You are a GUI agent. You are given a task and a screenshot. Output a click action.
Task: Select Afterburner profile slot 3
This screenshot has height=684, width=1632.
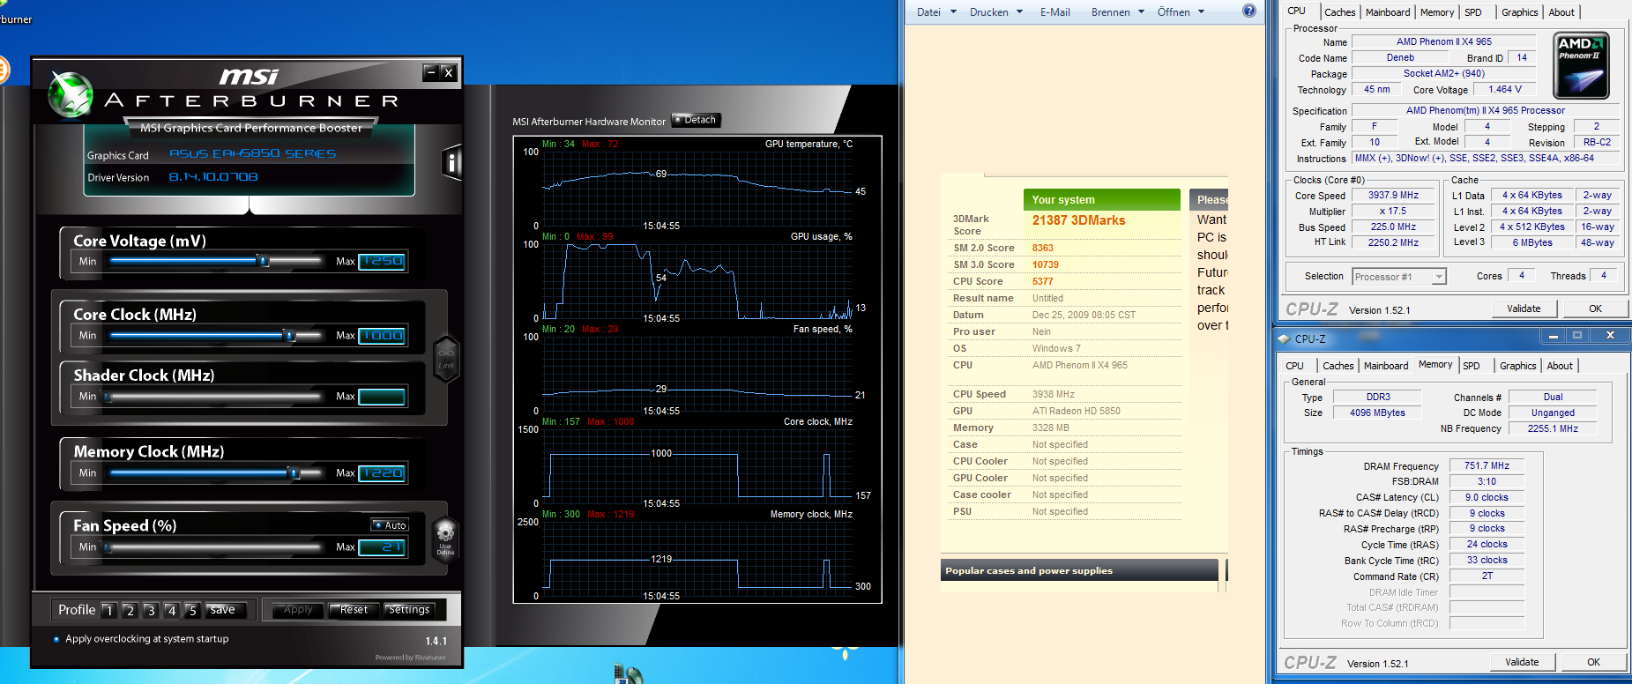click(x=151, y=610)
